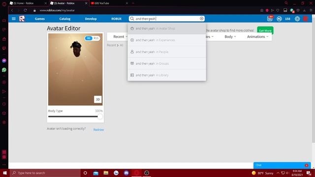Open the notifications stream icon

tap(270, 19)
